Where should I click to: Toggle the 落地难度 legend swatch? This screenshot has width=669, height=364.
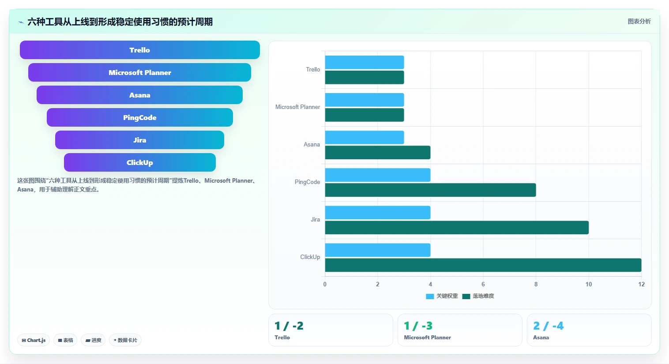(466, 296)
